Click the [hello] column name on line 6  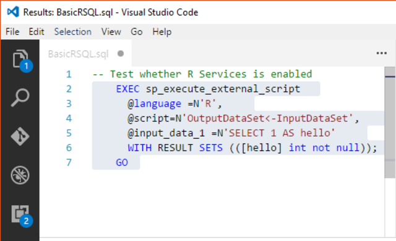click(x=262, y=147)
